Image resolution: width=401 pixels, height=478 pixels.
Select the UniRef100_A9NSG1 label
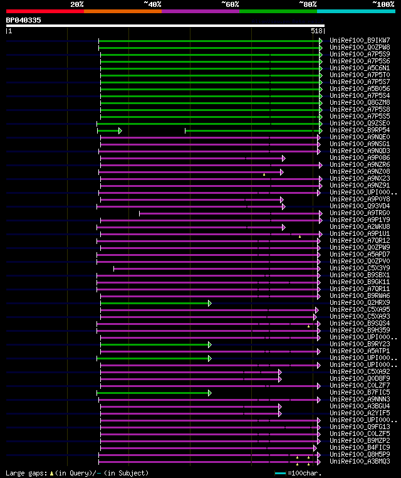tap(360, 144)
